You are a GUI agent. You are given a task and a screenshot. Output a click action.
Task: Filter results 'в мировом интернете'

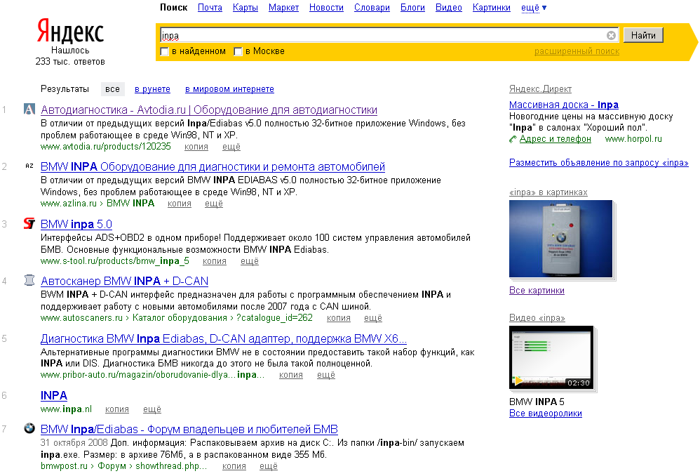click(229, 89)
